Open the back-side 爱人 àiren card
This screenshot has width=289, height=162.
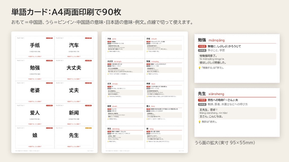click(164, 115)
